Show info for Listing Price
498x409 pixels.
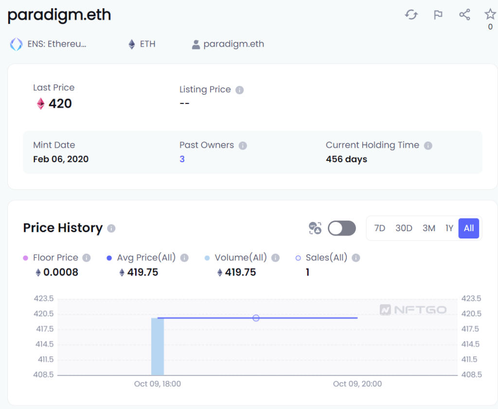(239, 90)
